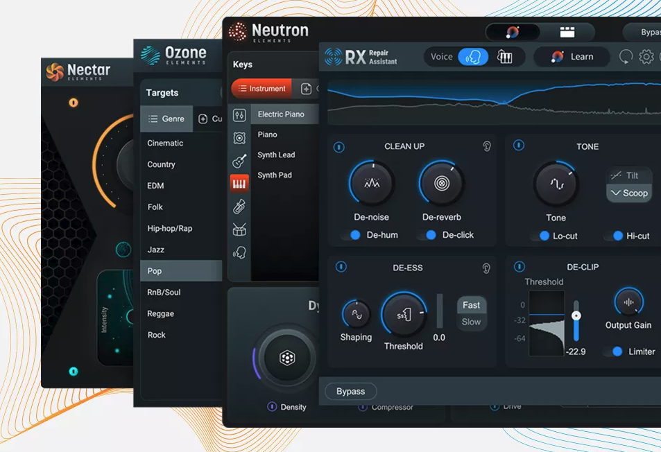Select the Tilt tone shape option
Screen dimensions: 661x452
(x=629, y=175)
